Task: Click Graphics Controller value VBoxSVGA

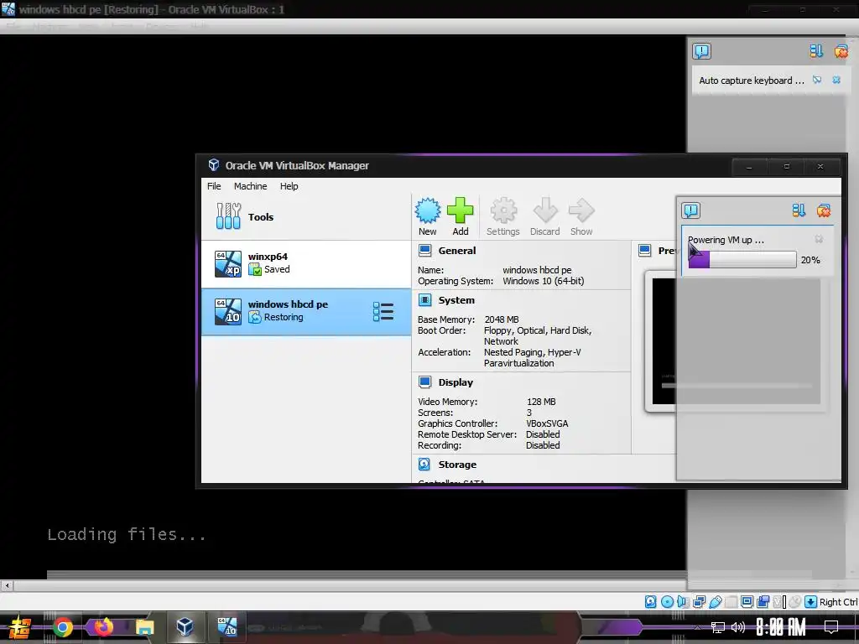Action: coord(547,423)
